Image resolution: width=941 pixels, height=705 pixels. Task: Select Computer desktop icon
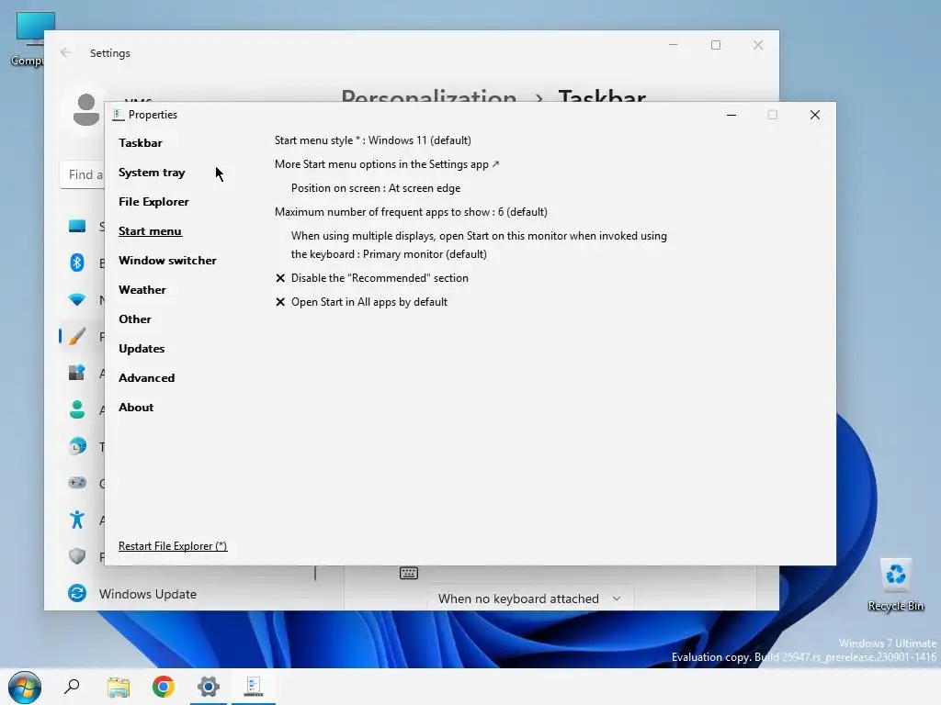(28, 39)
